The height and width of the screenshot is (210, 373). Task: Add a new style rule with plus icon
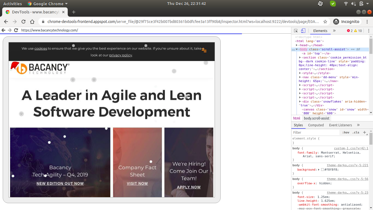coord(364,132)
